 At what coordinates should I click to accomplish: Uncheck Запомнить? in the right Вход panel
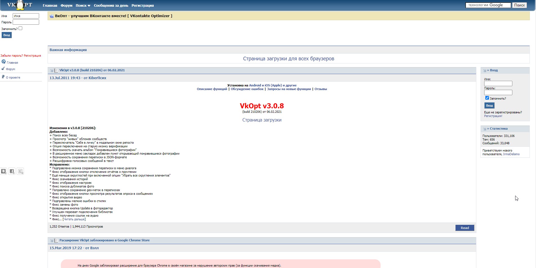click(487, 98)
